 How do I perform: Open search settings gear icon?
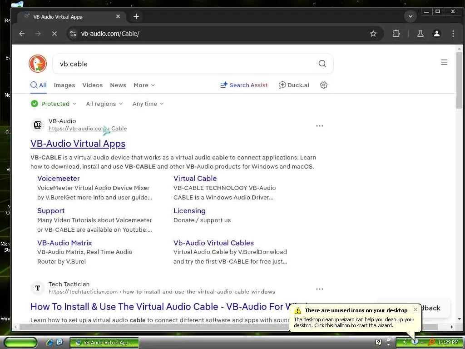click(x=323, y=85)
